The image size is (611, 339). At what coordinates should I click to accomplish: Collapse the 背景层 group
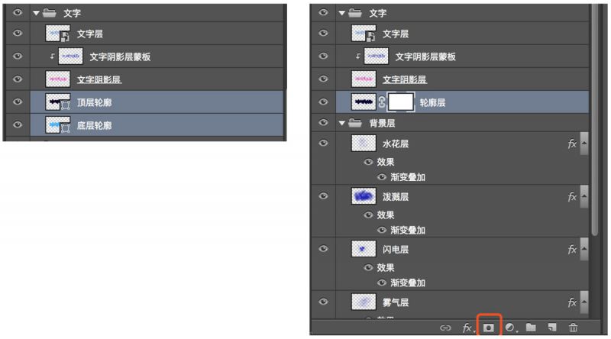click(x=341, y=123)
